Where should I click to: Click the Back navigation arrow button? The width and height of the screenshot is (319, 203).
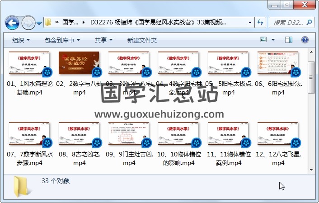[12, 23]
